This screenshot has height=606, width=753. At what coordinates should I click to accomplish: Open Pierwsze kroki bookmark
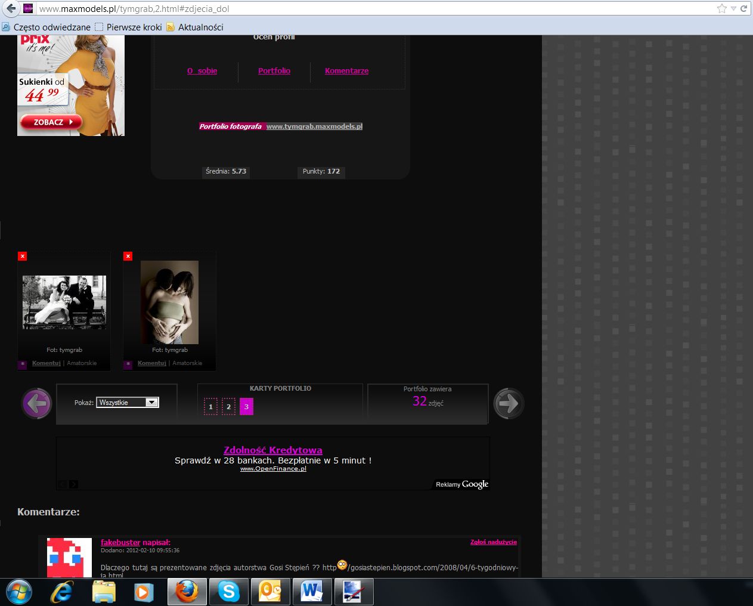click(x=129, y=27)
